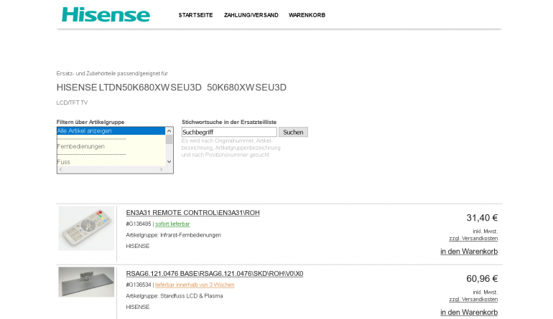Pick 'Fuss' in the article group list
The height and width of the screenshot is (319, 553).
pyautogui.click(x=111, y=162)
